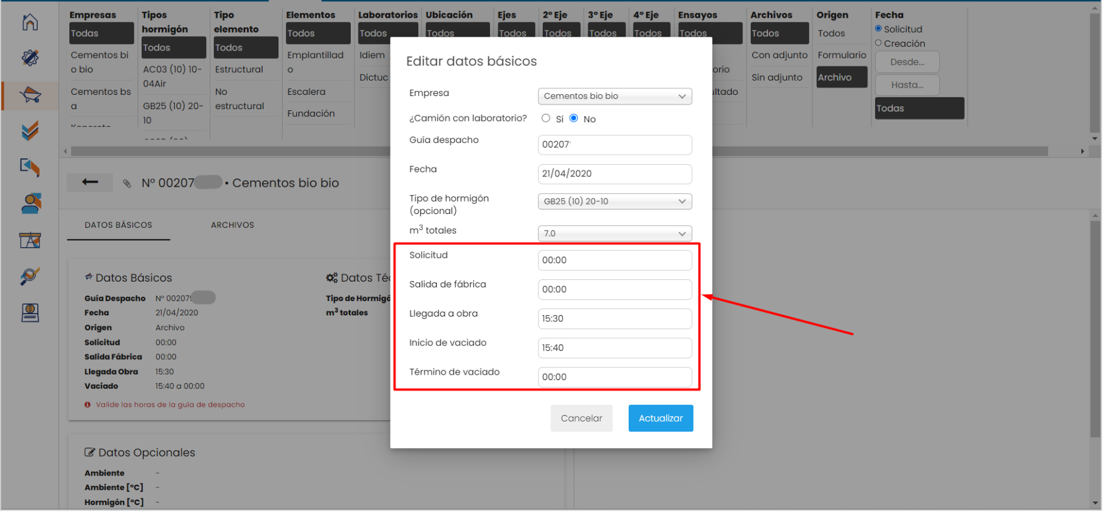Click the Fecha input field
Screen dimensions: 1105x514
point(615,174)
